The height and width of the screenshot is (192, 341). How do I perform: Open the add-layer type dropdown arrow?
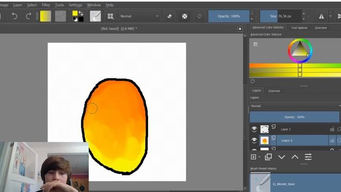pyautogui.click(x=259, y=157)
